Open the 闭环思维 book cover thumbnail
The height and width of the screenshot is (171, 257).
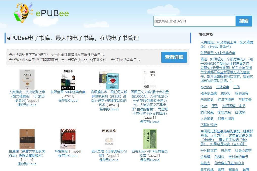pos(109,139)
